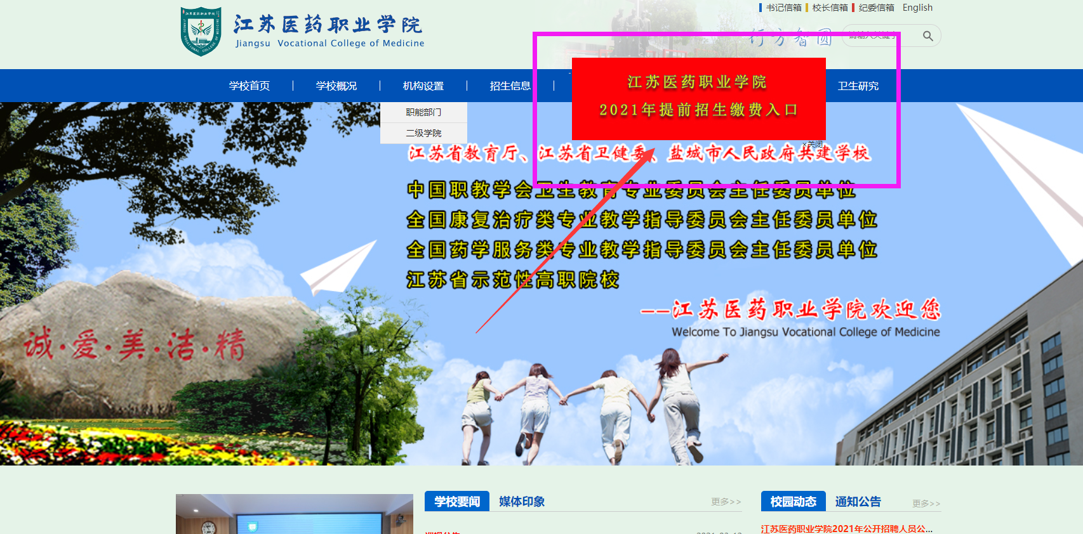
Task: Switch to the 媒体印象 tab
Action: click(x=522, y=502)
